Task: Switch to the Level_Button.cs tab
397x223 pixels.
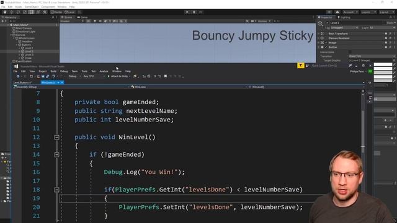Action: point(22,82)
